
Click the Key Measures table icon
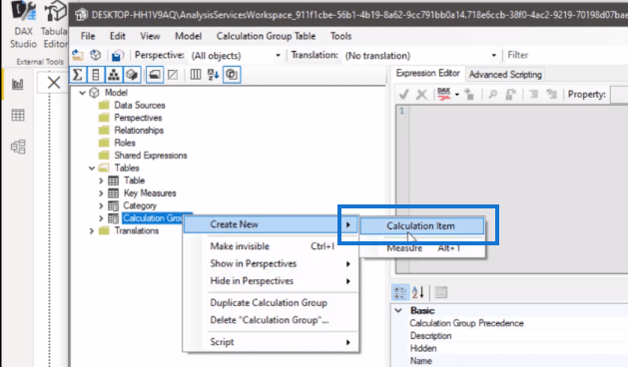click(x=114, y=193)
